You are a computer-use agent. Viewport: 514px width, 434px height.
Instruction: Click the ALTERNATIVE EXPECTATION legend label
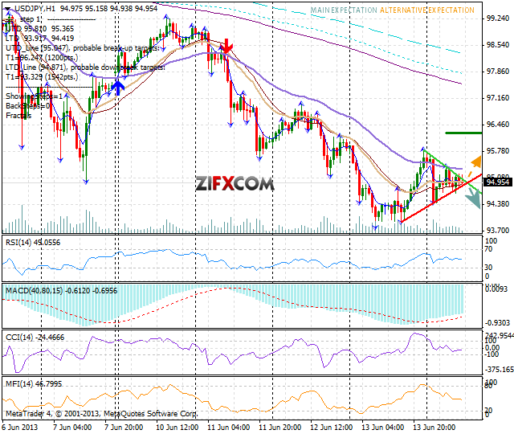(x=427, y=10)
